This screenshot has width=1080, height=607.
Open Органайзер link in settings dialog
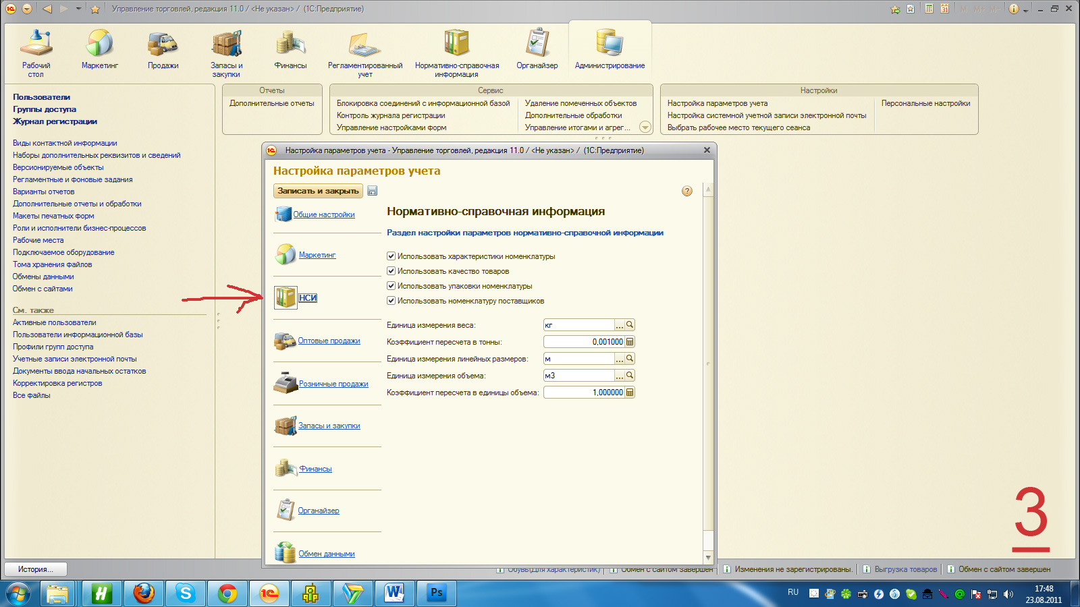[319, 511]
